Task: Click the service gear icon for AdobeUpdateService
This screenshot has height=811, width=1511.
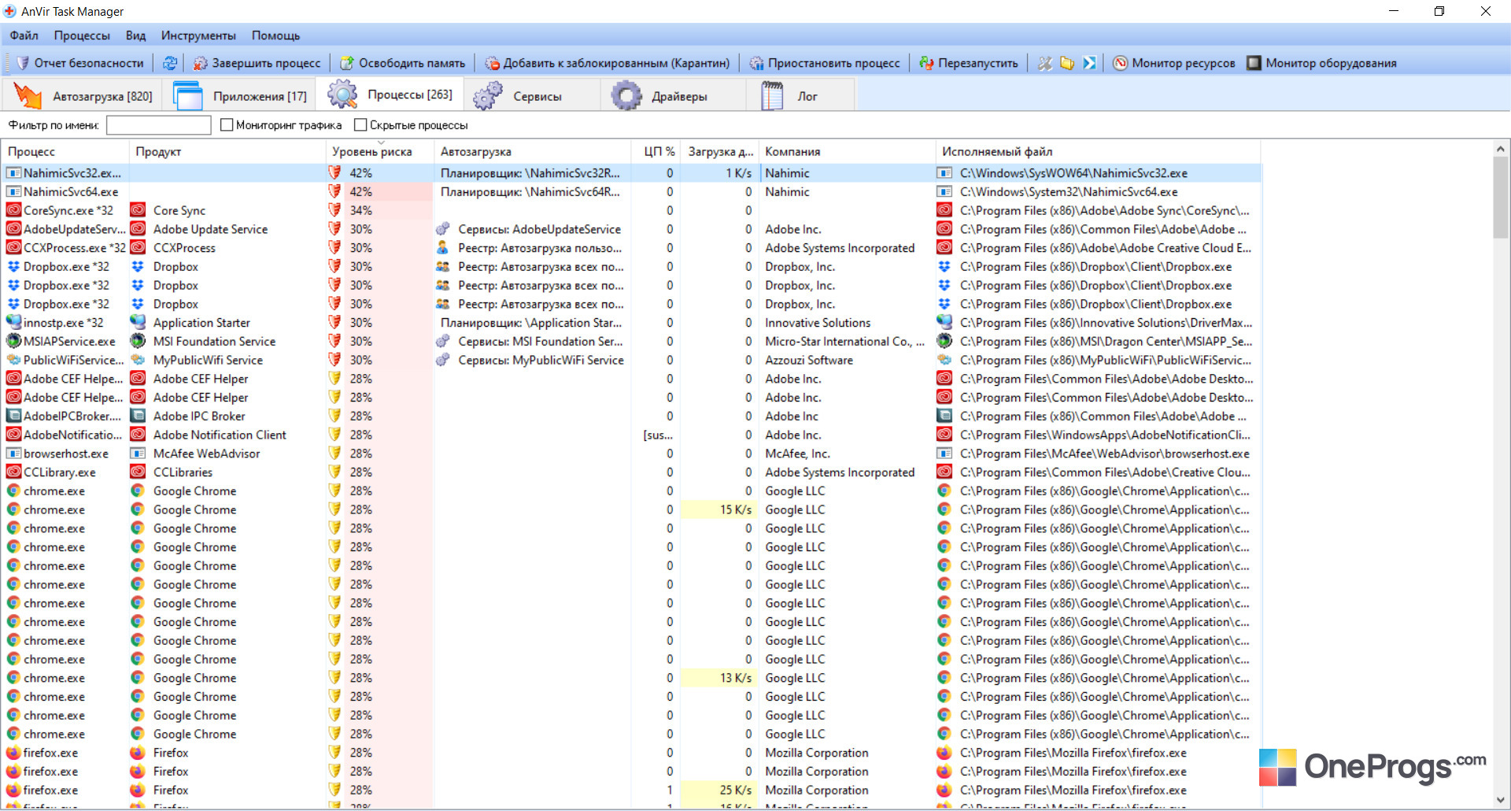Action: (443, 229)
